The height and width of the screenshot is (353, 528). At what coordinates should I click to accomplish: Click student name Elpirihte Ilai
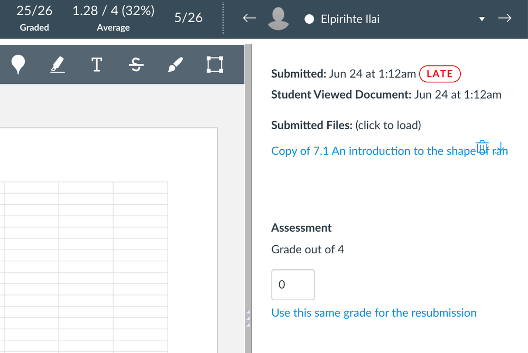[x=350, y=19]
